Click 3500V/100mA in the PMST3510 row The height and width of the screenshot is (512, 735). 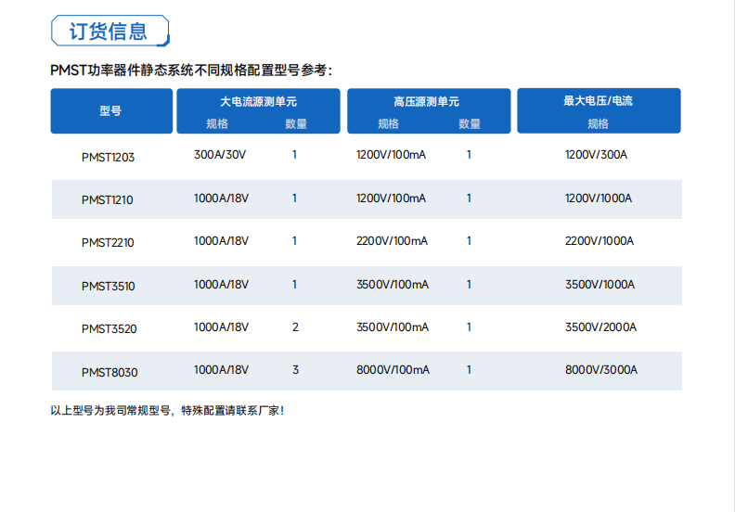pos(393,285)
